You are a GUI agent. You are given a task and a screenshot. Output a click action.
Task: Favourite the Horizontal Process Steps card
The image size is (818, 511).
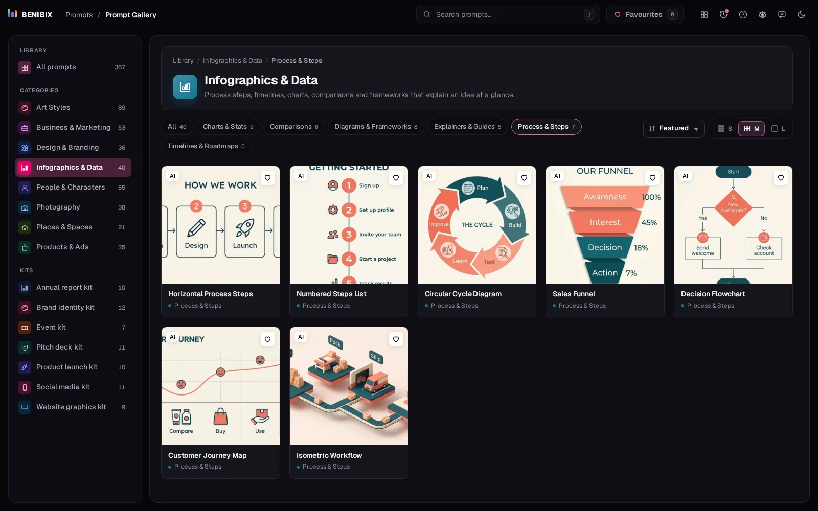pyautogui.click(x=267, y=178)
